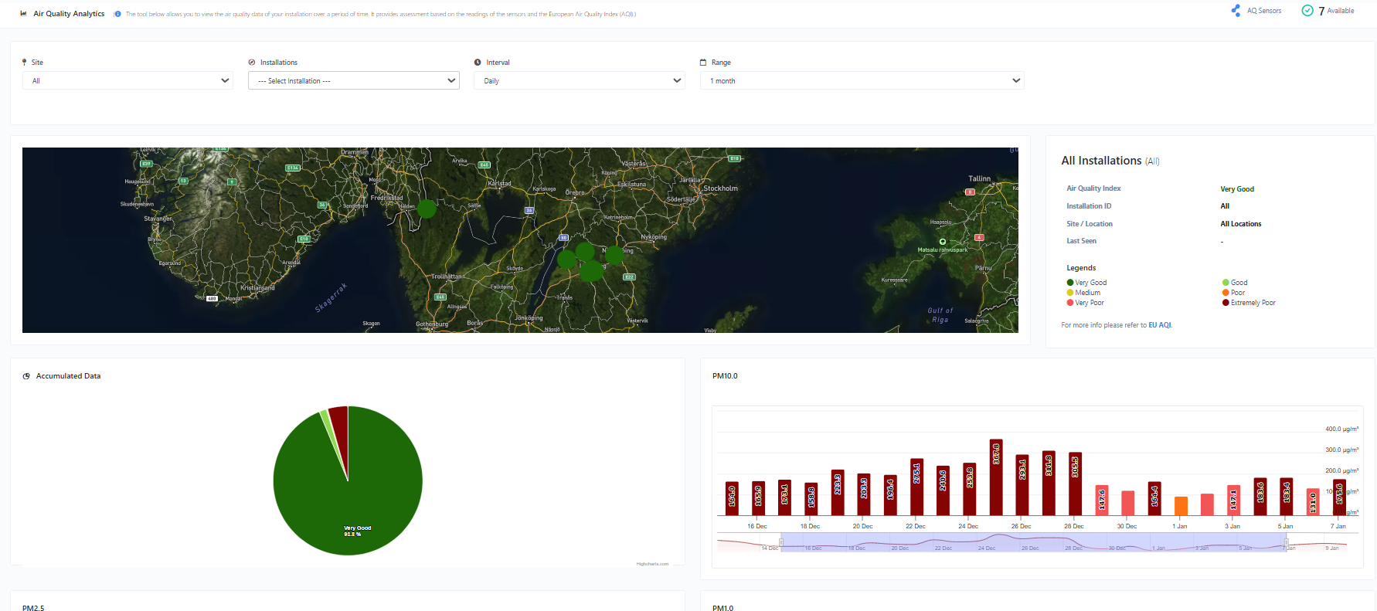
Task: Click the AQ Sensors share icon
Action: tap(1236, 11)
